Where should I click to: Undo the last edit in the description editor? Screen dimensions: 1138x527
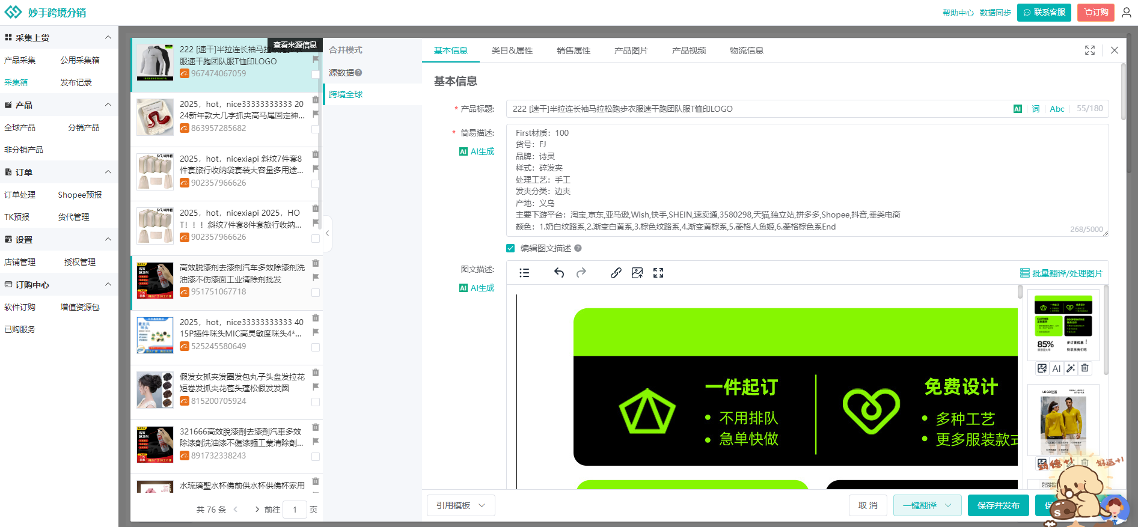[559, 273]
